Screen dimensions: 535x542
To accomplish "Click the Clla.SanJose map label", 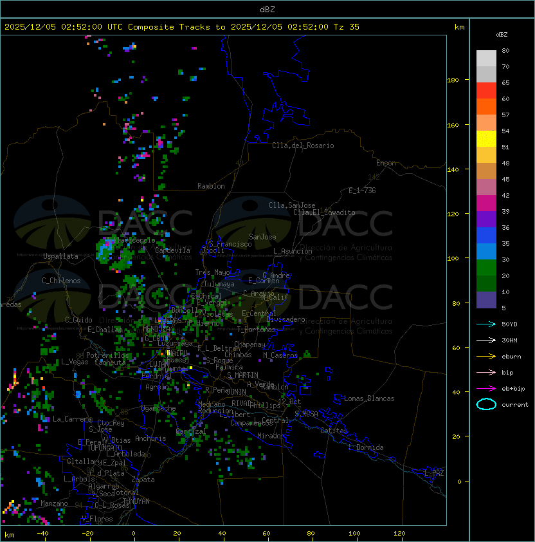I will [292, 205].
